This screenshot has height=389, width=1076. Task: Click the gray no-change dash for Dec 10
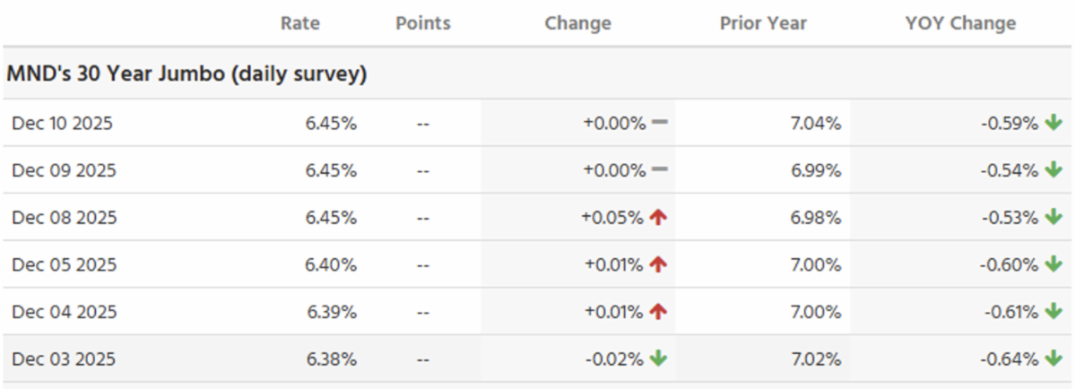pos(660,124)
